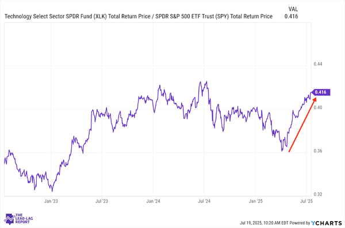This screenshot has width=345, height=228.
Task: Select the Jul '24 axis label
Action: [204, 201]
